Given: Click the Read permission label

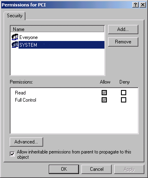Looking at the screenshot, I should click(20, 93).
